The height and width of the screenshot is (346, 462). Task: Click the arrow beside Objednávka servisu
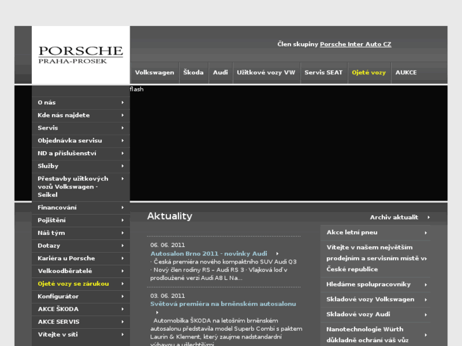tap(123, 140)
